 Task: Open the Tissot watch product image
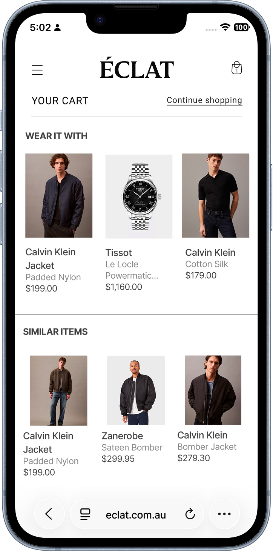pyautogui.click(x=139, y=196)
